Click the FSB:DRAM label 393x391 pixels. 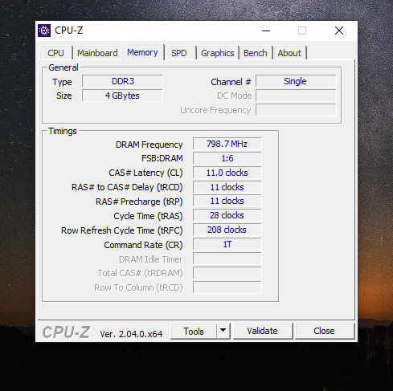coord(162,158)
